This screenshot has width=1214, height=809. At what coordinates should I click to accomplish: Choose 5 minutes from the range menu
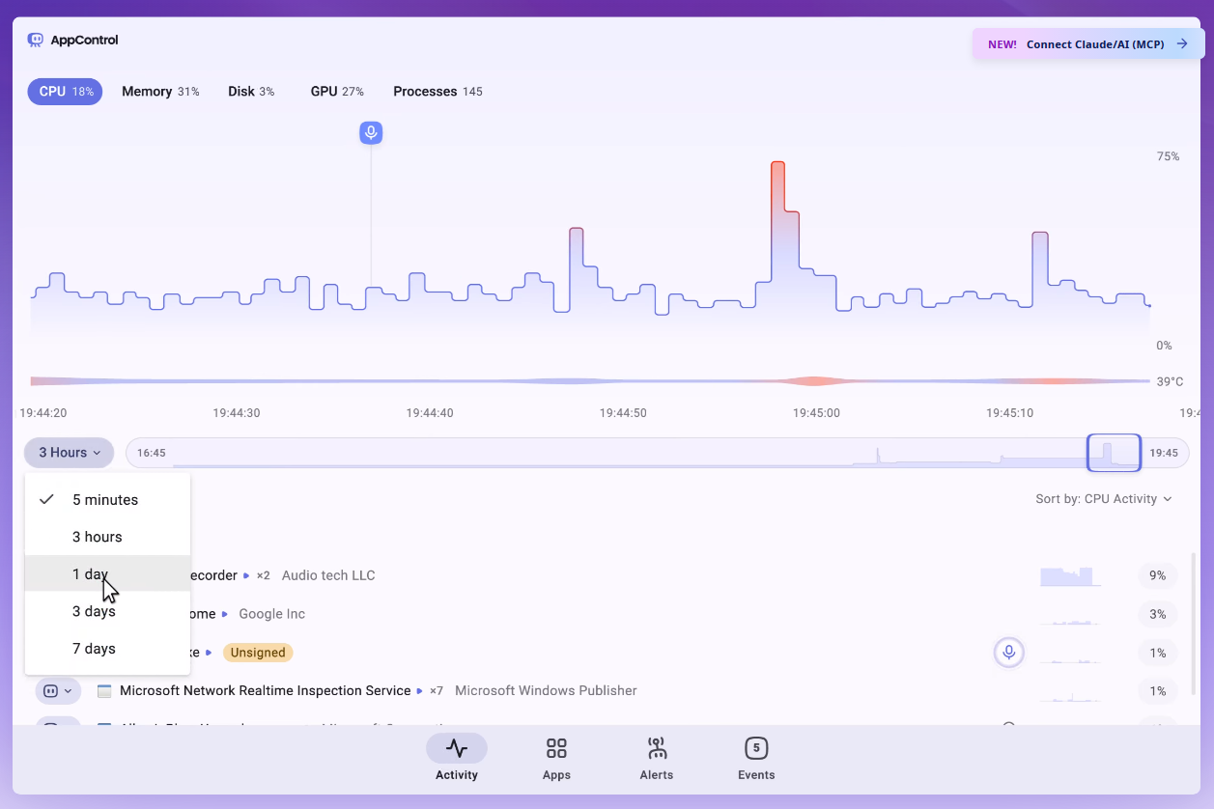click(x=107, y=500)
